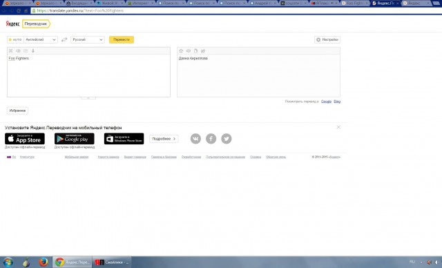The image size is (442, 268).
Task: Click the Yandex logo
Action: pos(12,23)
